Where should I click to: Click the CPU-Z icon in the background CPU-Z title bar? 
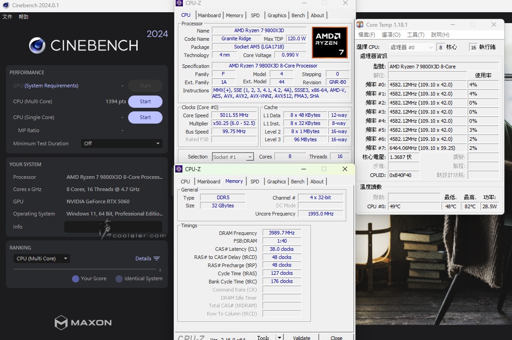click(179, 3)
